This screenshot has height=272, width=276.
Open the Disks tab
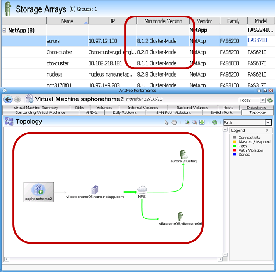coord(80,108)
